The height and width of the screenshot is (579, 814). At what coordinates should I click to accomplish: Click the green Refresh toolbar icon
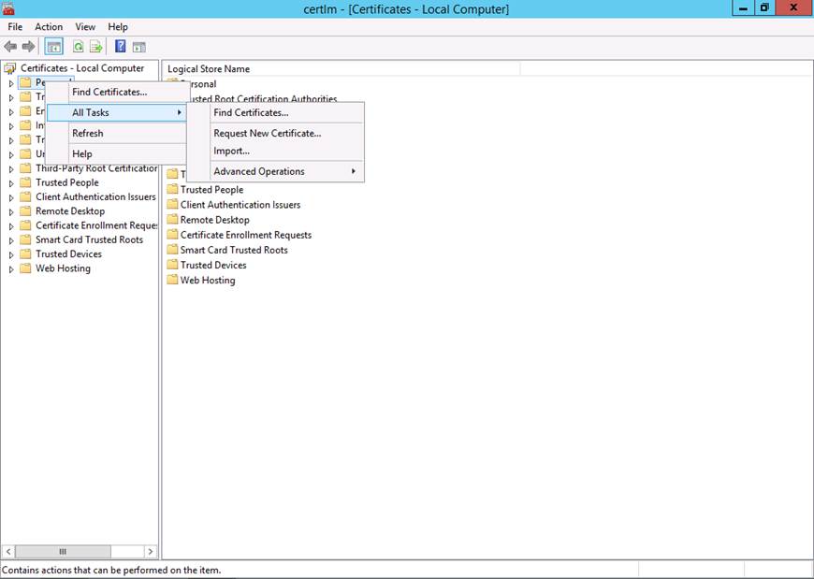click(79, 47)
